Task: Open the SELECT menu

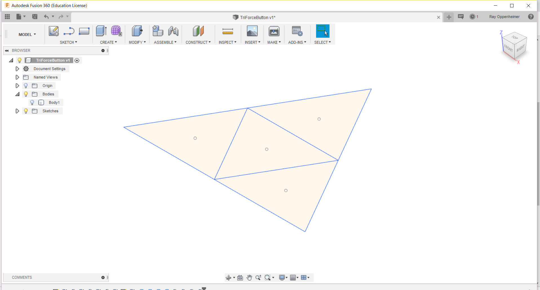Action: (x=322, y=42)
